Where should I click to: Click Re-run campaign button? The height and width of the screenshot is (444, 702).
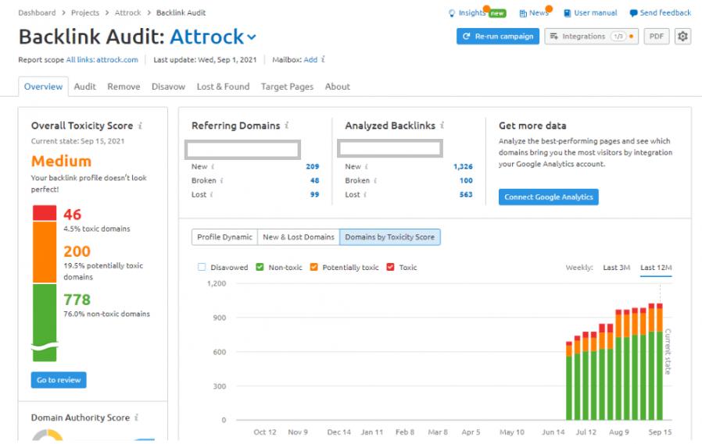[498, 37]
